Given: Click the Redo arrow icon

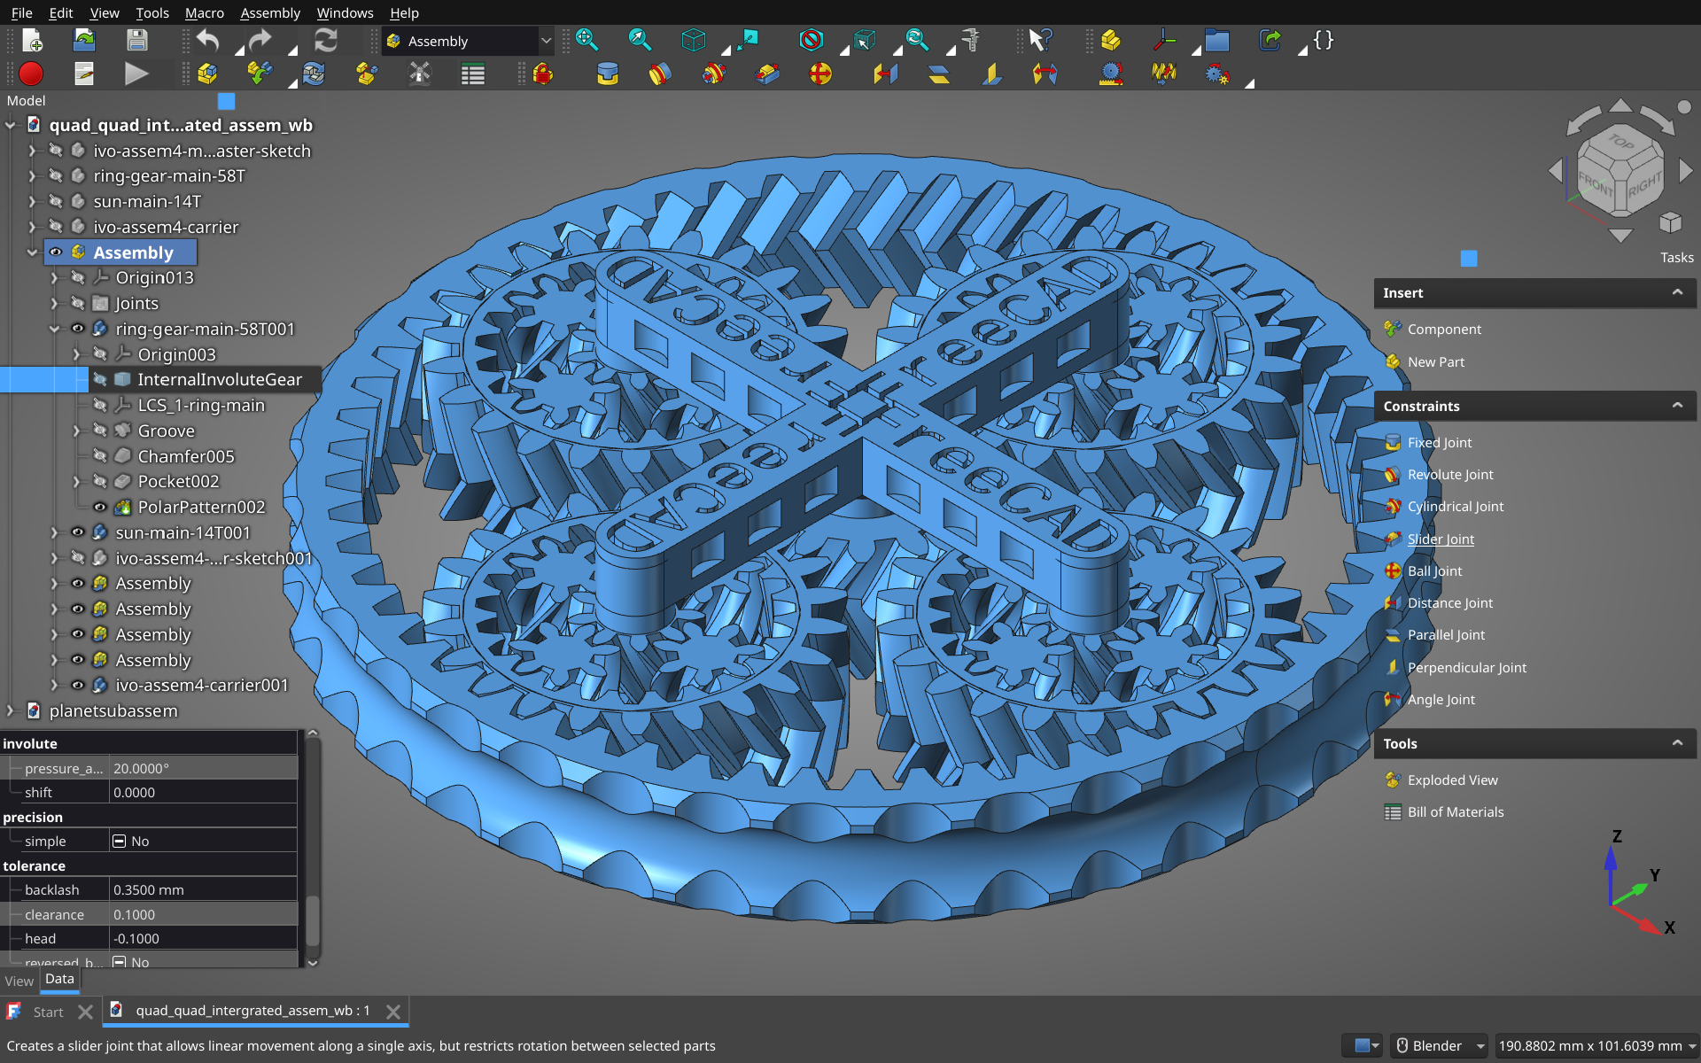Looking at the screenshot, I should pyautogui.click(x=260, y=41).
